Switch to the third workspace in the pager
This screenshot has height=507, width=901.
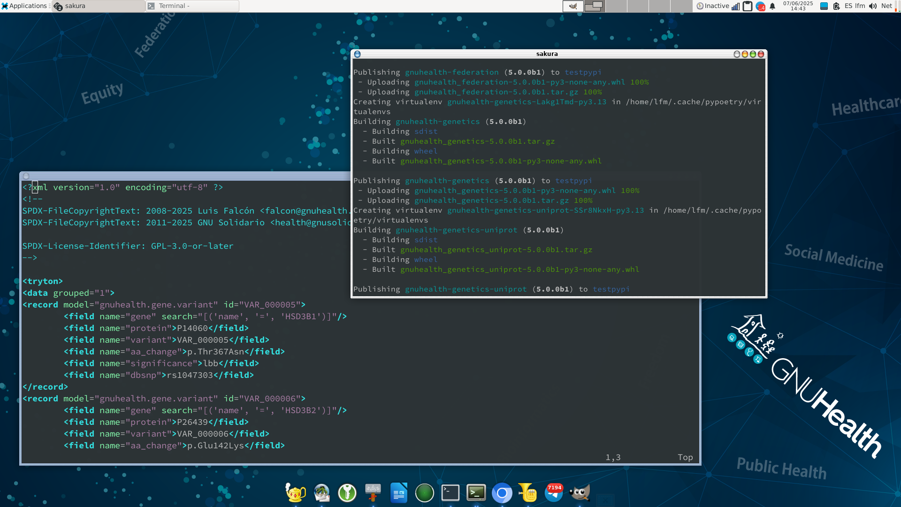[616, 6]
